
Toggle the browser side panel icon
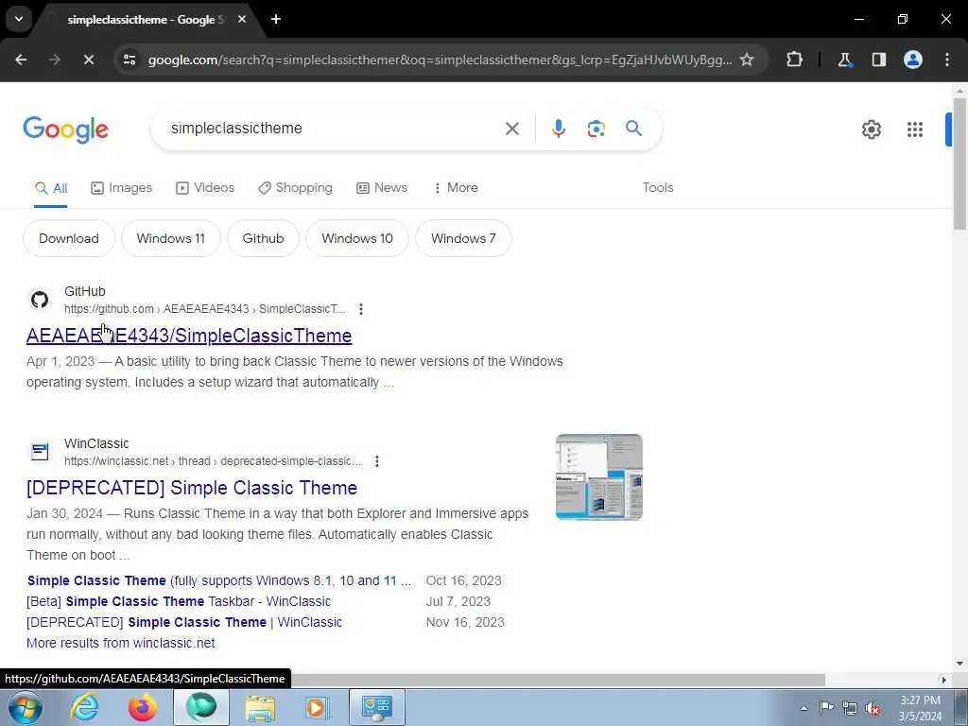(x=878, y=60)
